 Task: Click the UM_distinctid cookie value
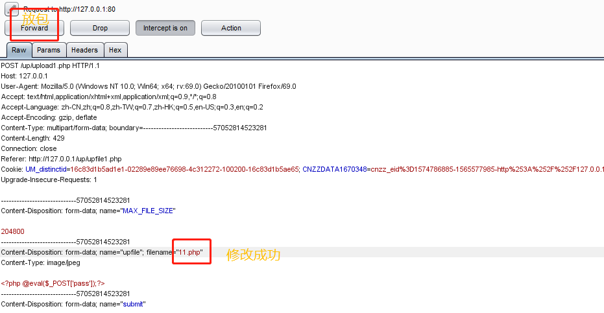point(184,169)
